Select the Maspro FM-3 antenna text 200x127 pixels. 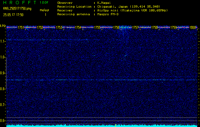coord(108,14)
